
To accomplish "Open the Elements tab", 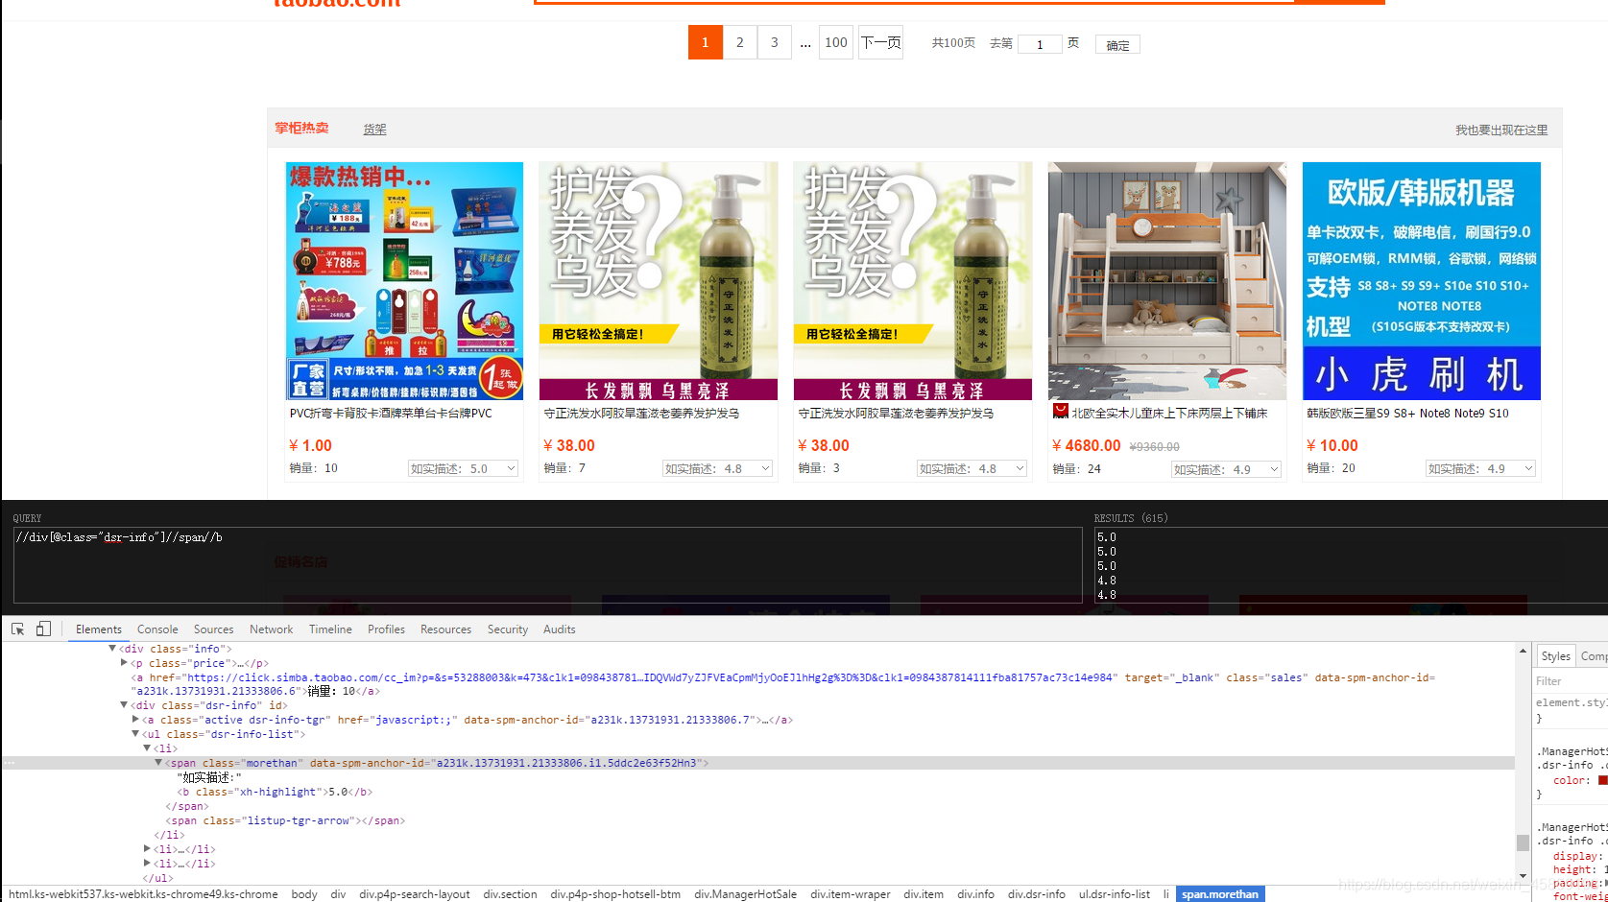I will pos(99,629).
